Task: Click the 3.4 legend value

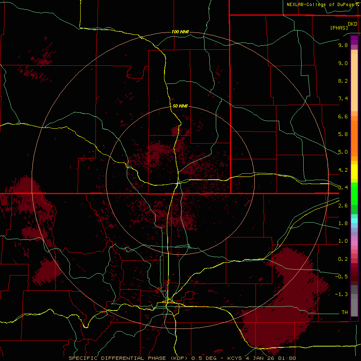Action: (x=343, y=188)
